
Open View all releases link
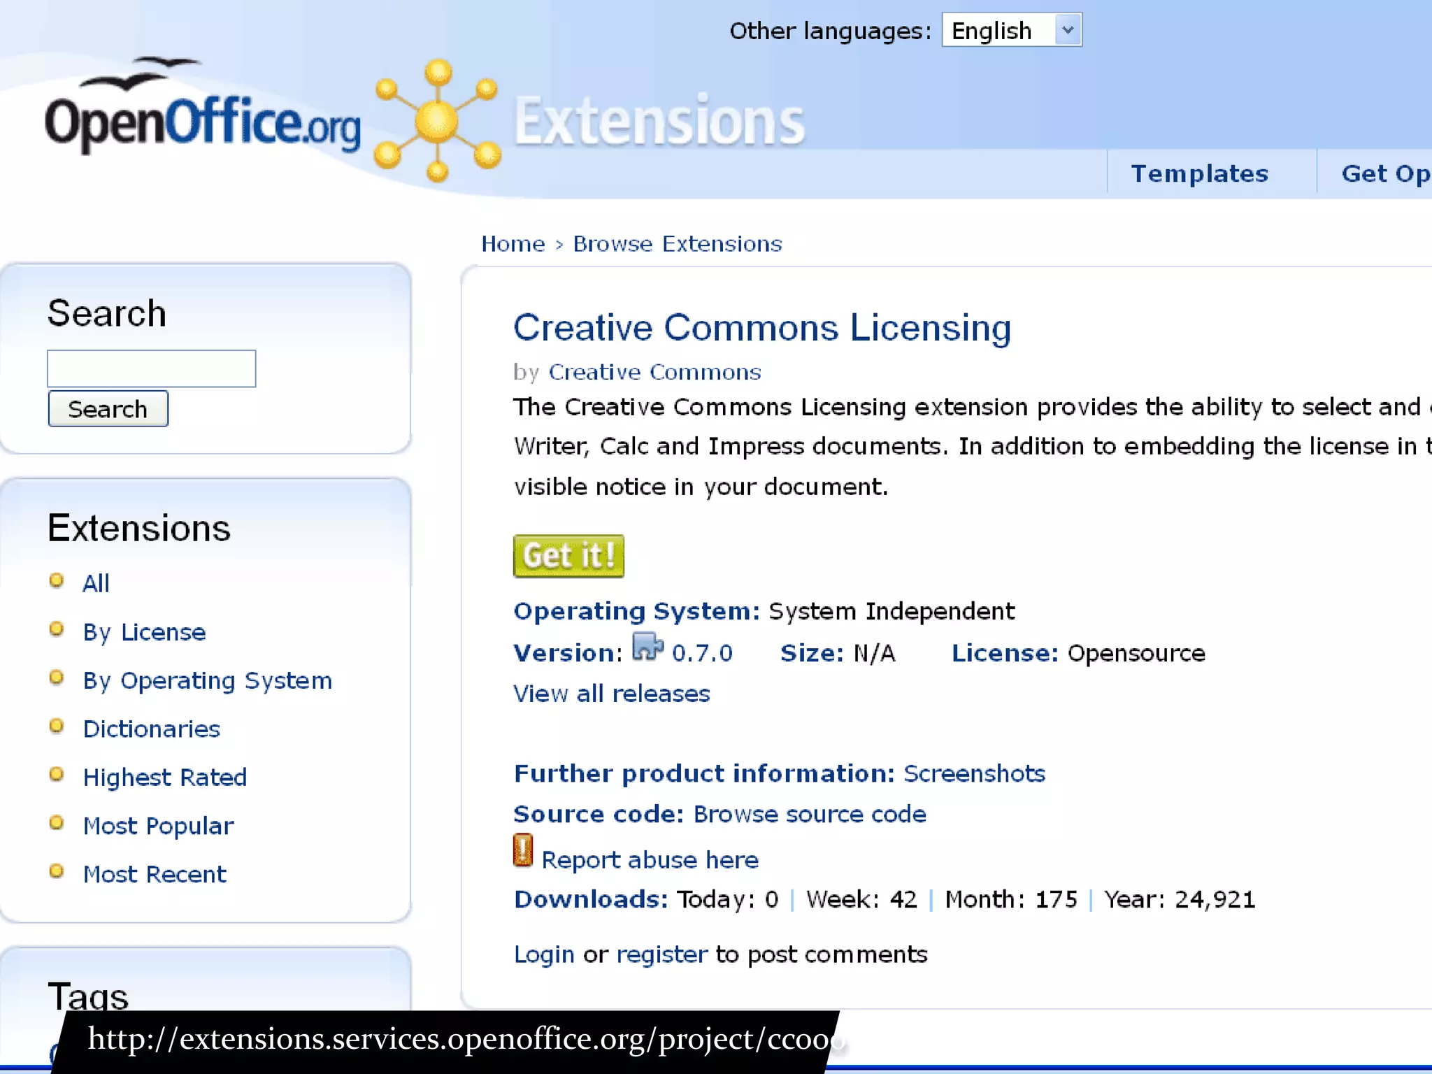coord(611,694)
